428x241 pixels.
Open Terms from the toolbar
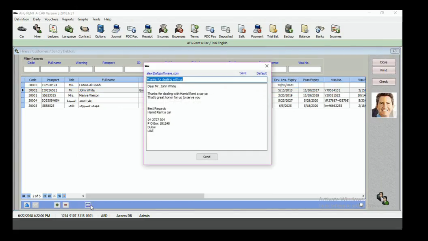coord(194,31)
